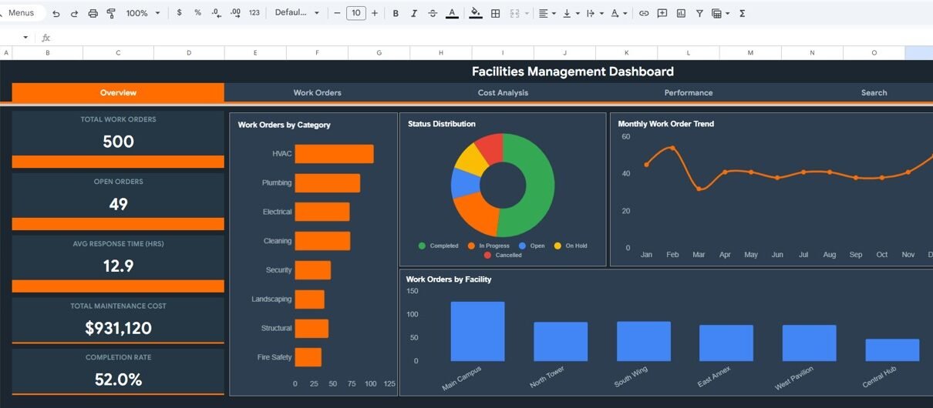Viewport: 933px width, 408px height.
Task: Open the 100% zoom dropdown
Action: point(143,13)
